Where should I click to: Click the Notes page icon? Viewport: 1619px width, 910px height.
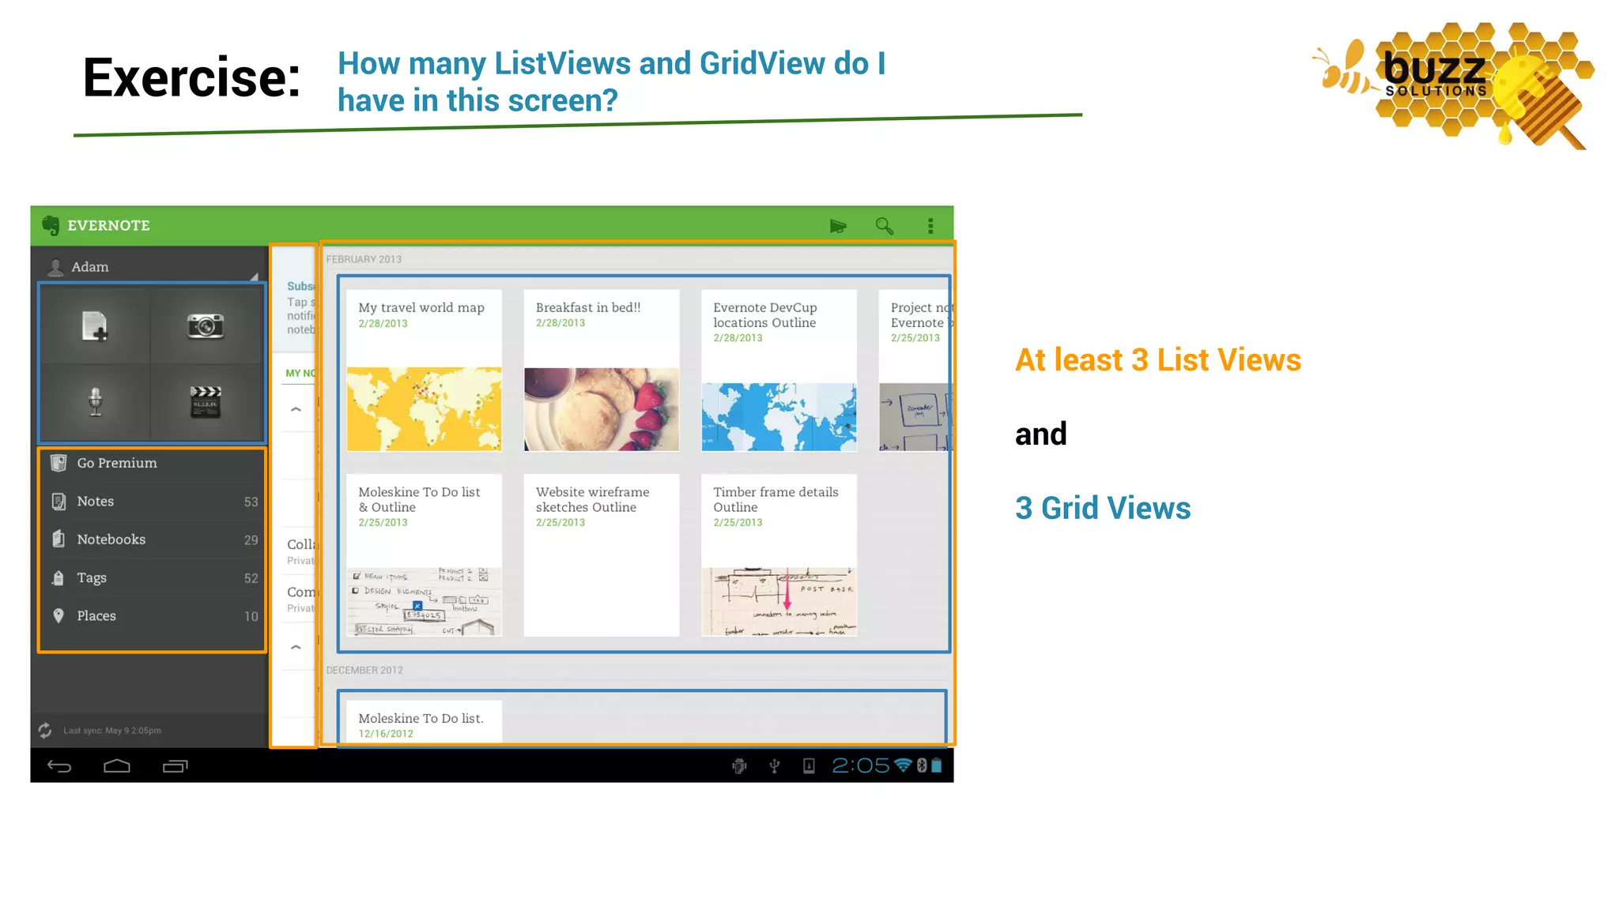pos(58,502)
